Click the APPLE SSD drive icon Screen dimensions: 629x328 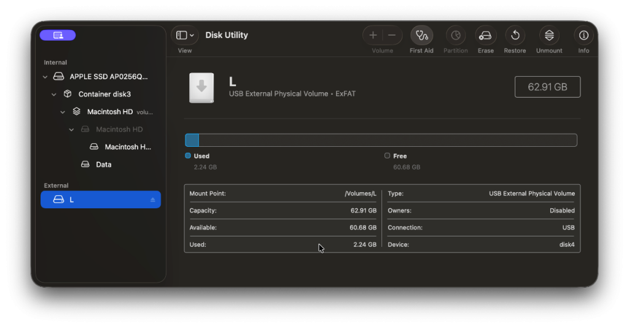[58, 76]
